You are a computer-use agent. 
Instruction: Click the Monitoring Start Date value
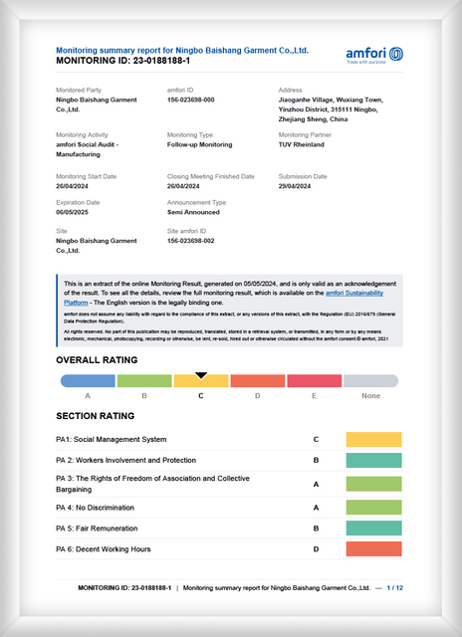(72, 186)
